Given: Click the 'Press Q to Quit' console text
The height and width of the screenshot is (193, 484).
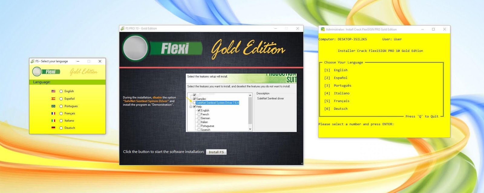Looking at the screenshot, I should pyautogui.click(x=422, y=116).
